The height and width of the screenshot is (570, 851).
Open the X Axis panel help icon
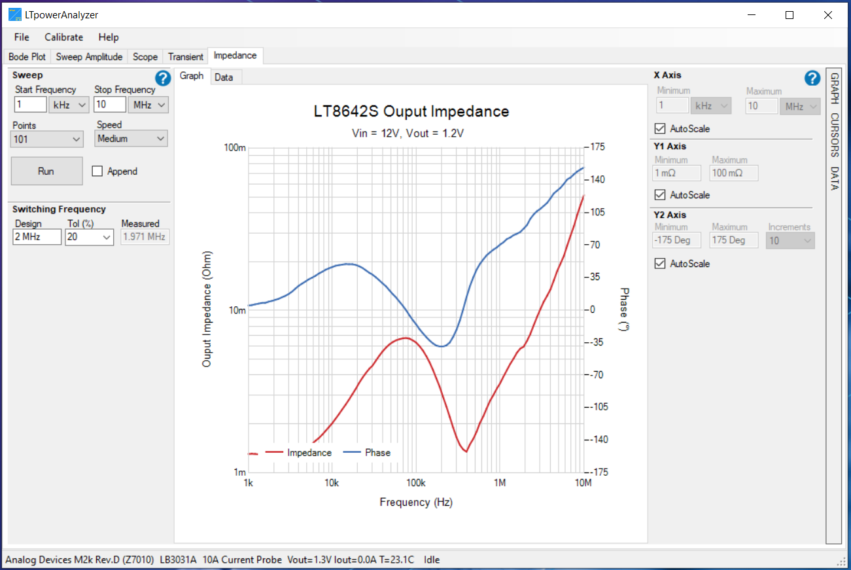click(x=812, y=78)
